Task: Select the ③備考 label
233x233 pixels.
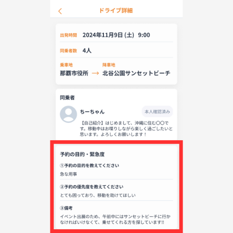Action: point(66,208)
